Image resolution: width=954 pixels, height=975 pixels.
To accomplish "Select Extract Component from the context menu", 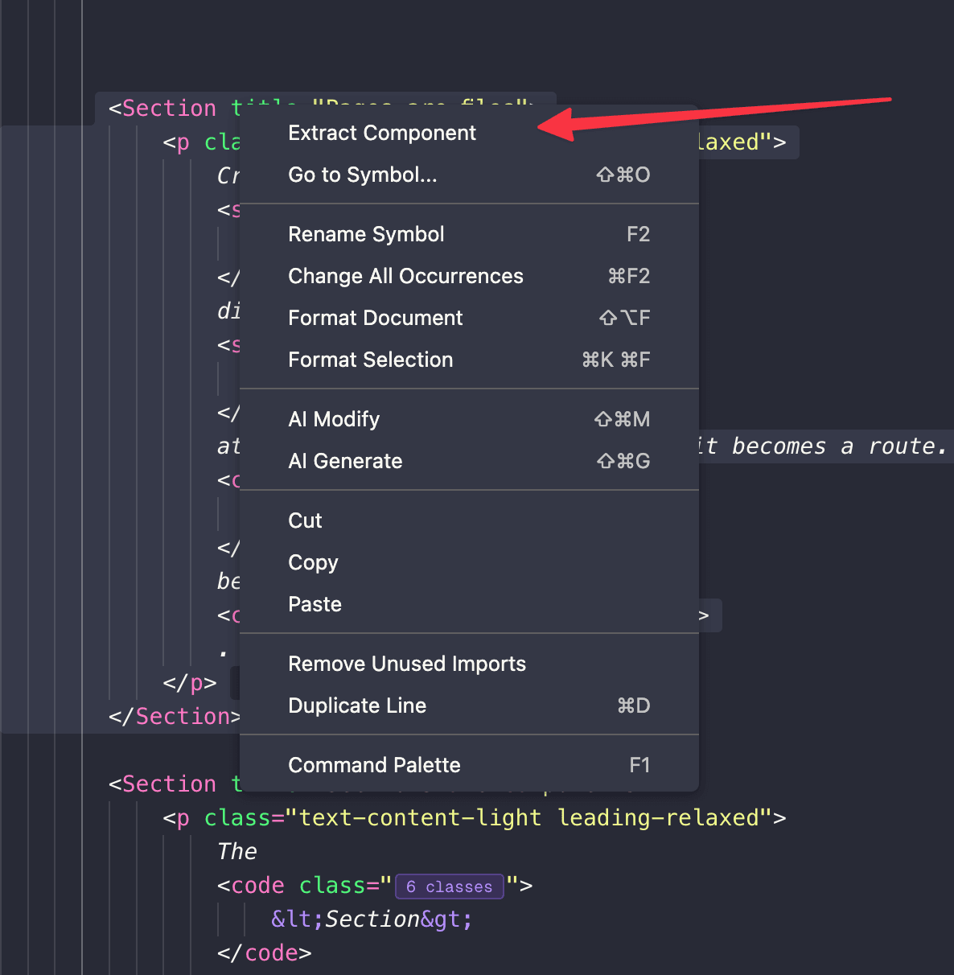I will pyautogui.click(x=382, y=133).
